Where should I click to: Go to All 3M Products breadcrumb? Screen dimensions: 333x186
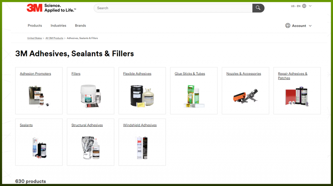coord(54,38)
